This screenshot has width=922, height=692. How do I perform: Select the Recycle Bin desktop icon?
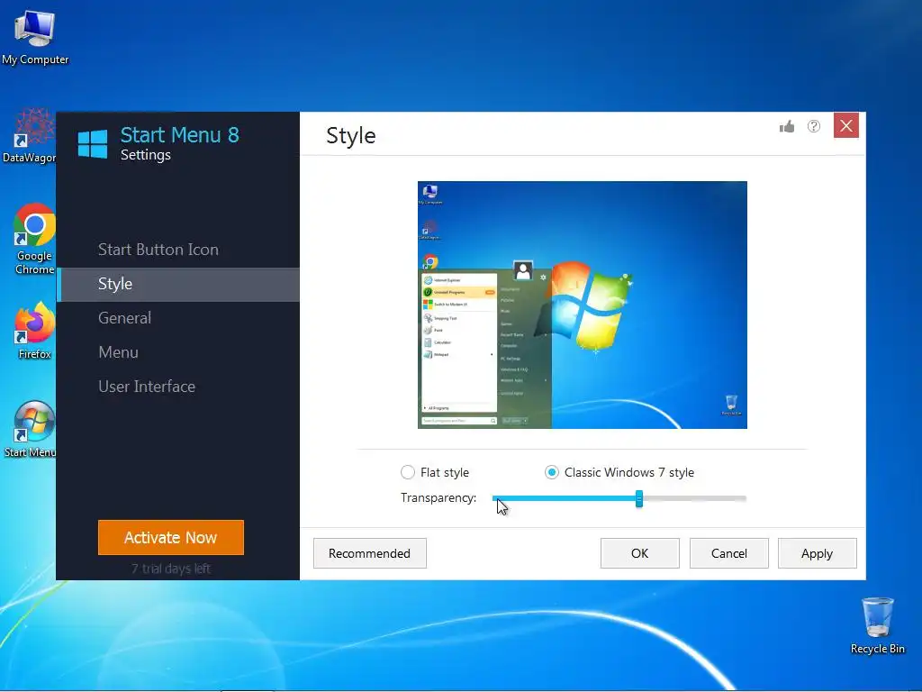[x=877, y=625]
